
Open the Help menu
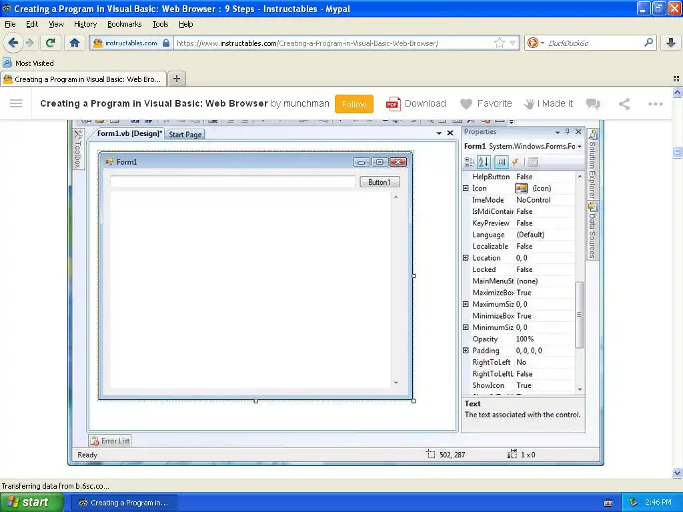185,24
